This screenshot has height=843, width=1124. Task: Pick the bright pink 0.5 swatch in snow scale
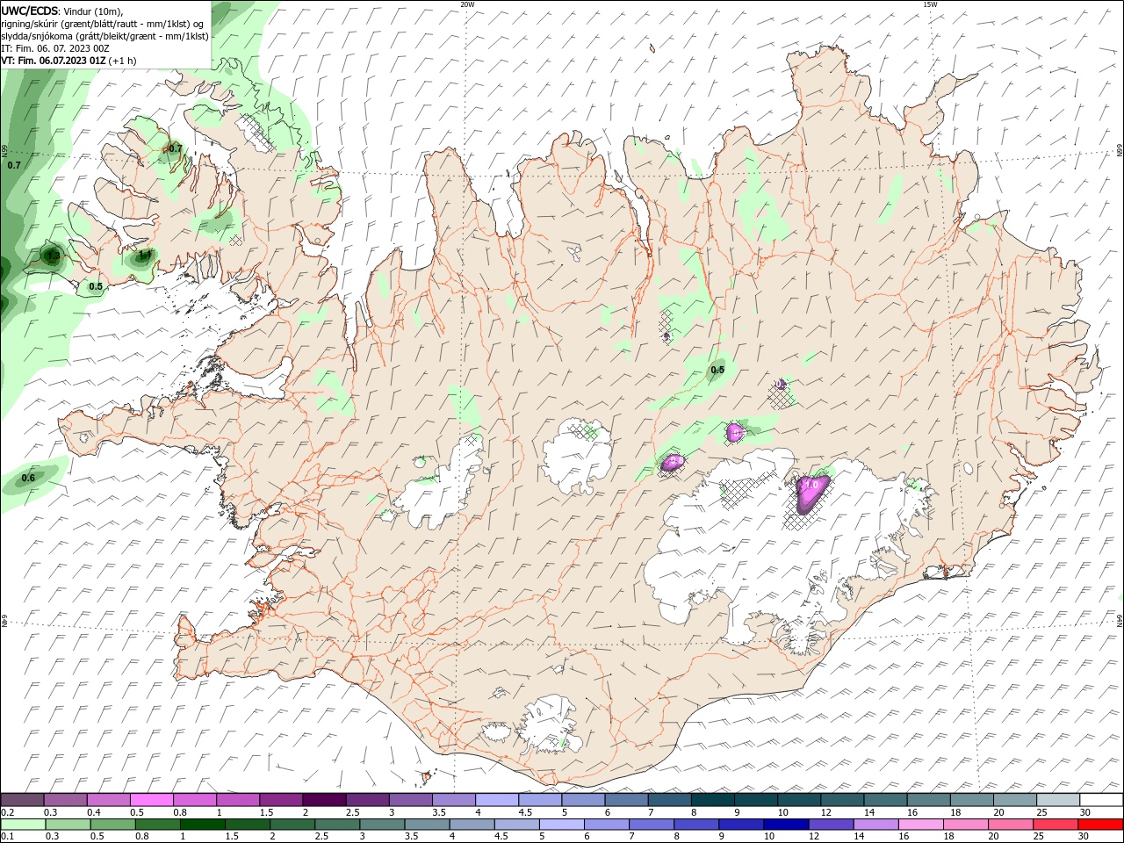point(151,800)
